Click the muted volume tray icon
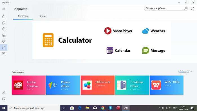The height and width of the screenshot is (111, 197). pos(170,108)
